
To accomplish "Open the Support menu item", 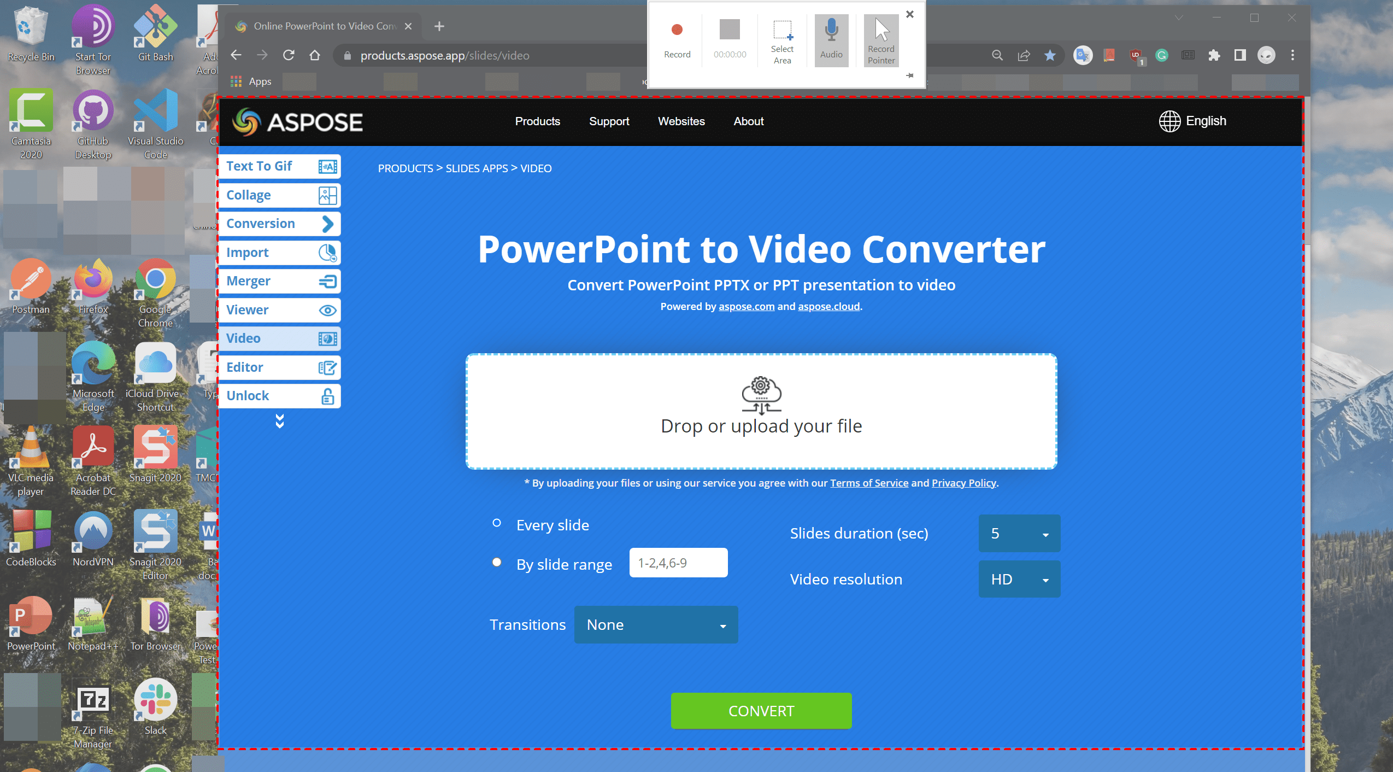I will pyautogui.click(x=609, y=121).
